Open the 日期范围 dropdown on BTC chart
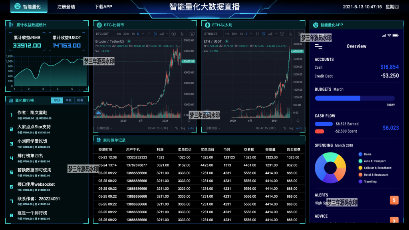 coord(104,128)
